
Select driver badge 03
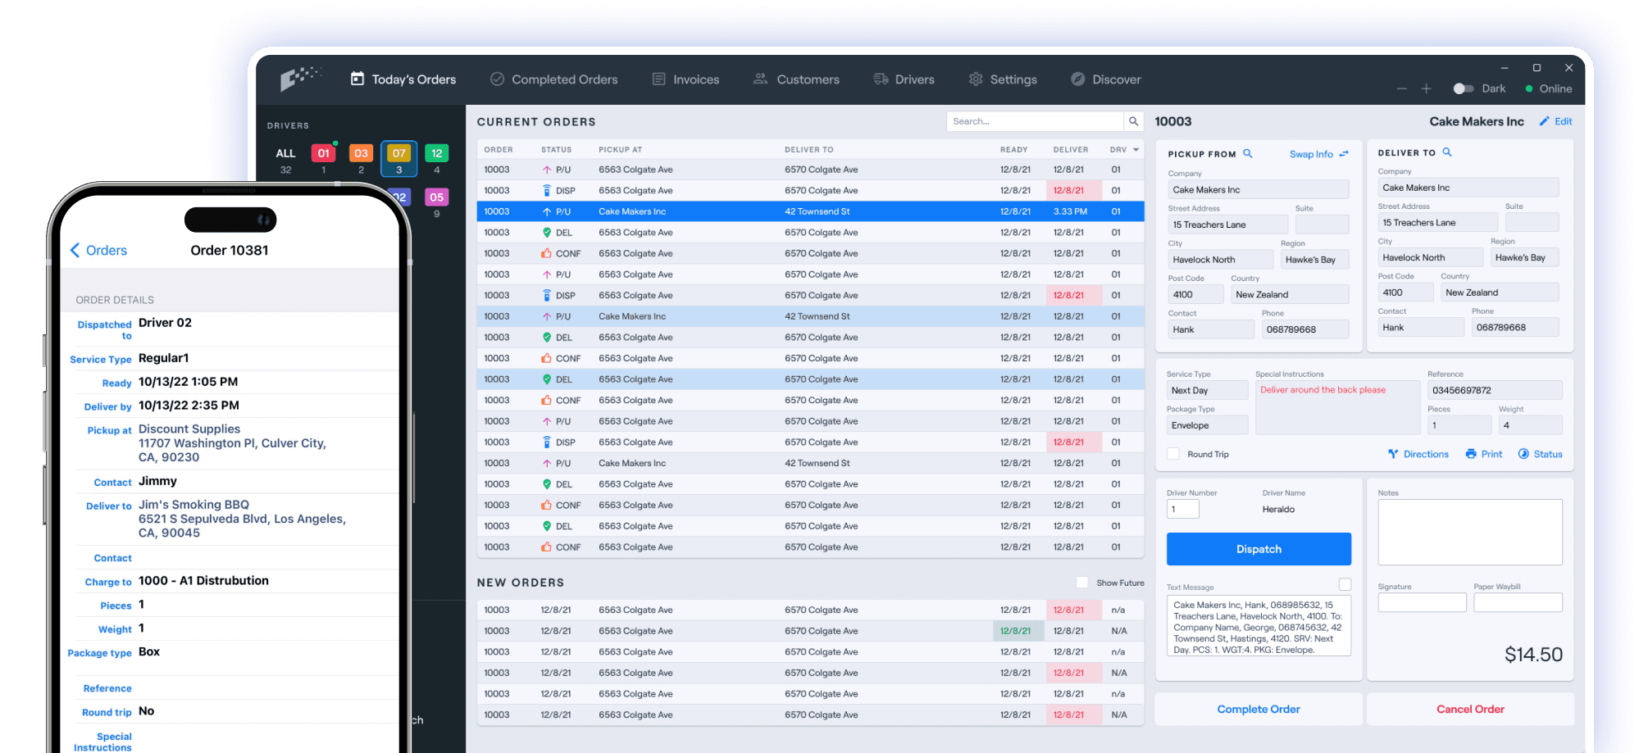(x=361, y=153)
